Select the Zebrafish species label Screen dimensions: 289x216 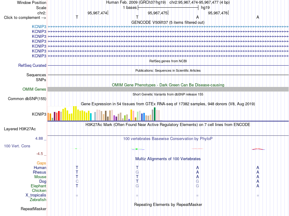coord(38,200)
